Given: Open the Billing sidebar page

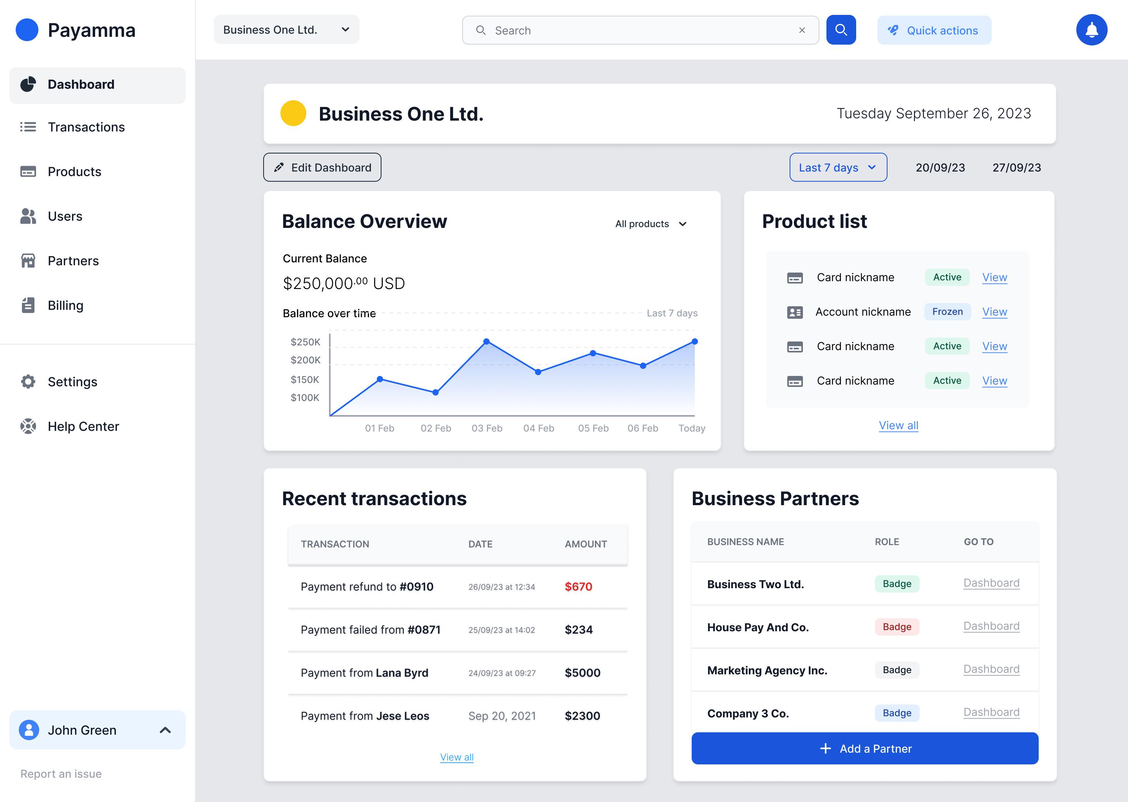Looking at the screenshot, I should coord(65,306).
